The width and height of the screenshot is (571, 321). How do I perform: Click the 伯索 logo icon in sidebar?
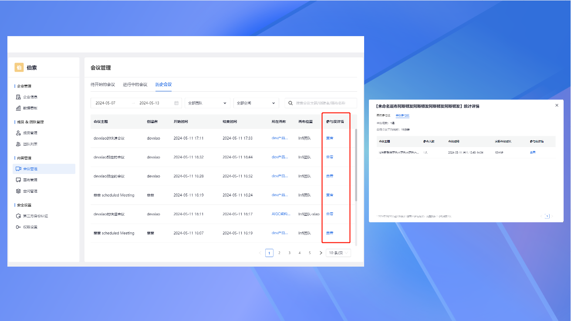point(19,67)
